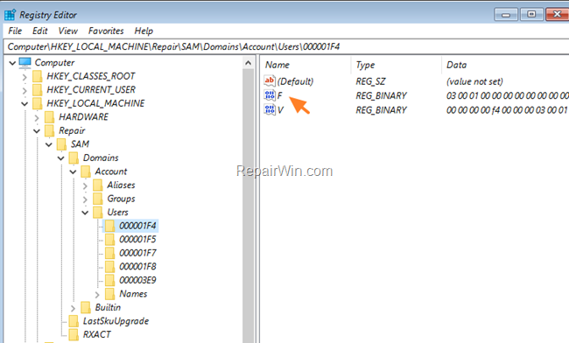Click the Computer icon in the tree
569x343 pixels.
click(x=25, y=63)
